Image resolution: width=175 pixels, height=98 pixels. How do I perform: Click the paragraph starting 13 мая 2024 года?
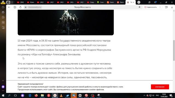pyautogui.click(x=64, y=48)
